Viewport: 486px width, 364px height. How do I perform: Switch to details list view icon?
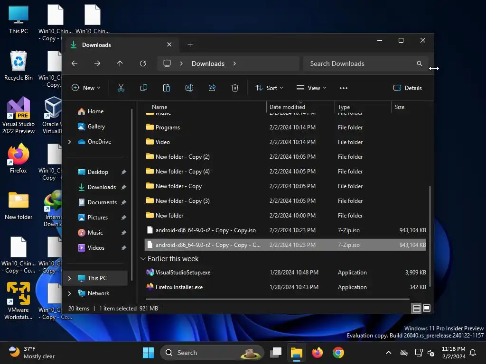[417, 308]
